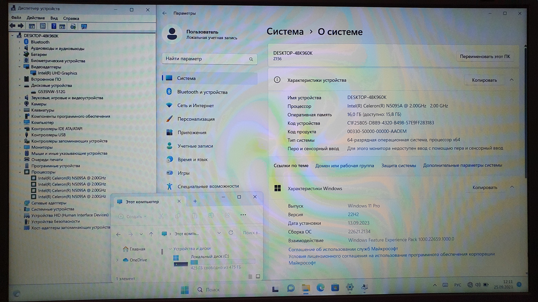Click the Windows Start button
The width and height of the screenshot is (538, 302).
(185, 290)
